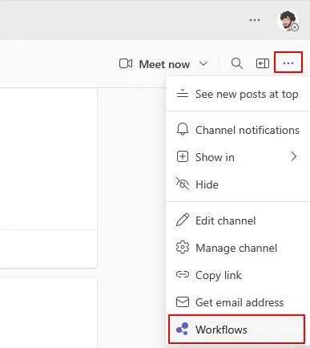Select Get email address
310x348 pixels.
[237, 302]
